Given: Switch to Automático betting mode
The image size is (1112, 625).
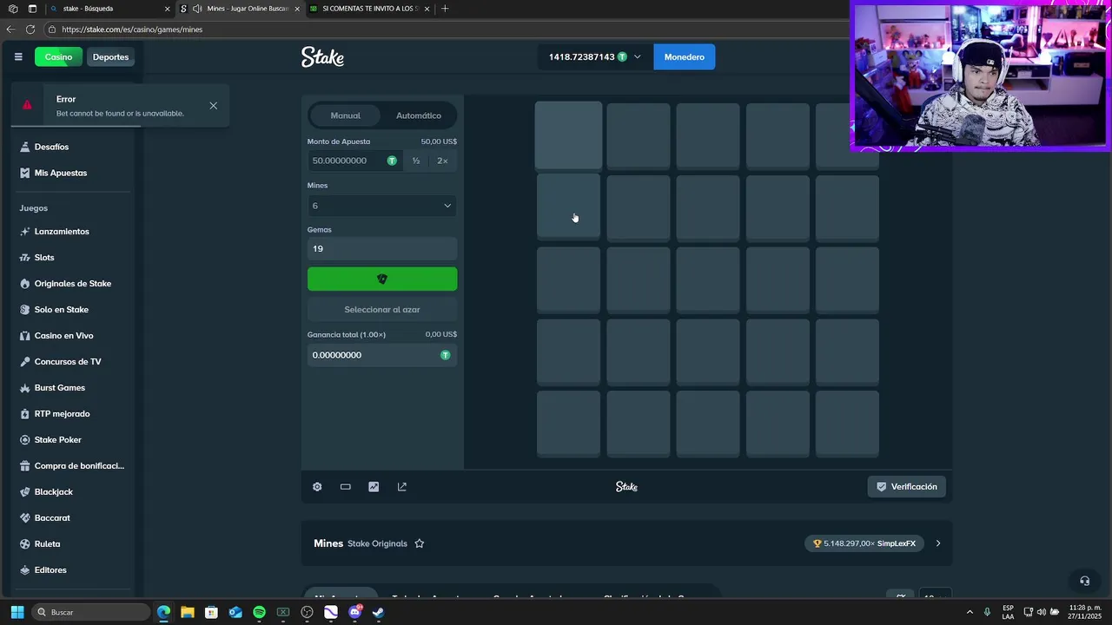Looking at the screenshot, I should coord(419,115).
